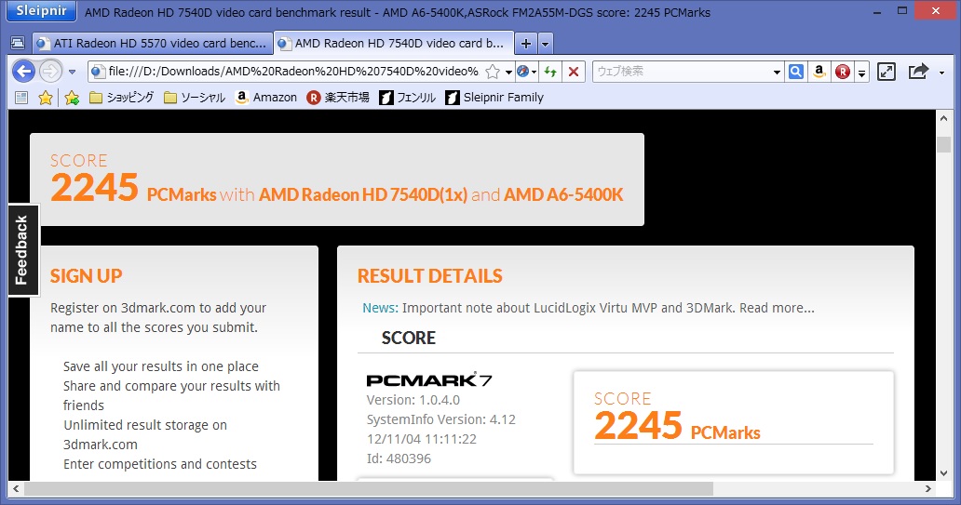Open the 楽天市場 bookmark
Viewport: 961px width, 505px height.
coord(338,98)
